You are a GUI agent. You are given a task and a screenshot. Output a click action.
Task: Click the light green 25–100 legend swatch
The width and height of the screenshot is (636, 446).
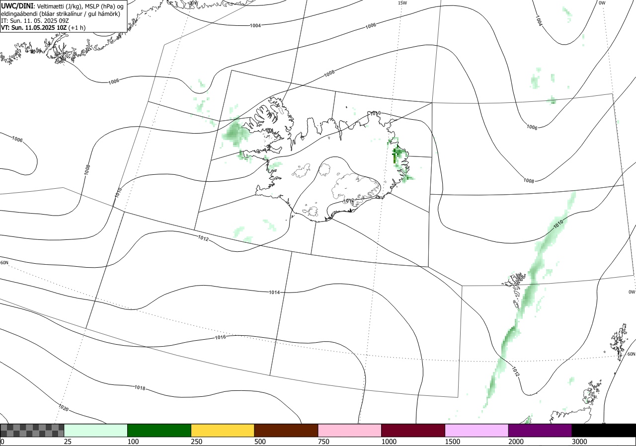(x=96, y=430)
